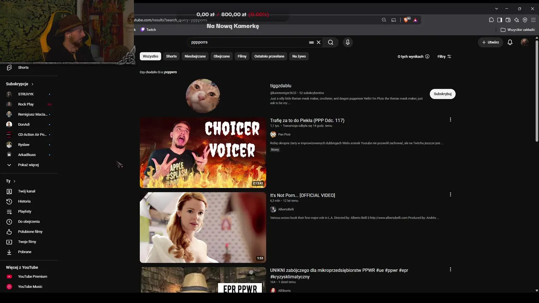This screenshot has width=539, height=303.
Task: Open the Leo AI sparkle icon
Action: [516, 20]
